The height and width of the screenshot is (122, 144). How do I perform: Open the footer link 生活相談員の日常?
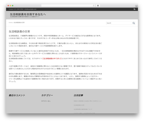point(79,105)
